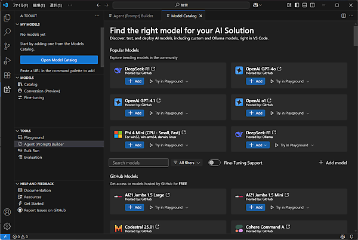Click the AI Toolkit activity bar icon
The image size is (358, 240).
click(x=7, y=90)
